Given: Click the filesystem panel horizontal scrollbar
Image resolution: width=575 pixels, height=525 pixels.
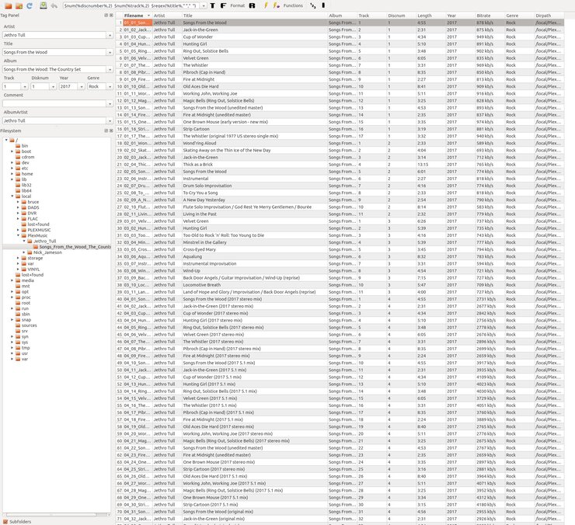Looking at the screenshot, I should 57,515.
